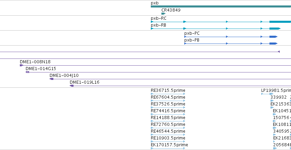Click the dark blue CDS block of pxb-PB

[273, 44]
